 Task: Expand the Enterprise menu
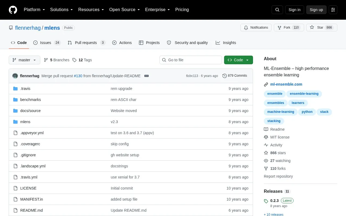click(158, 10)
